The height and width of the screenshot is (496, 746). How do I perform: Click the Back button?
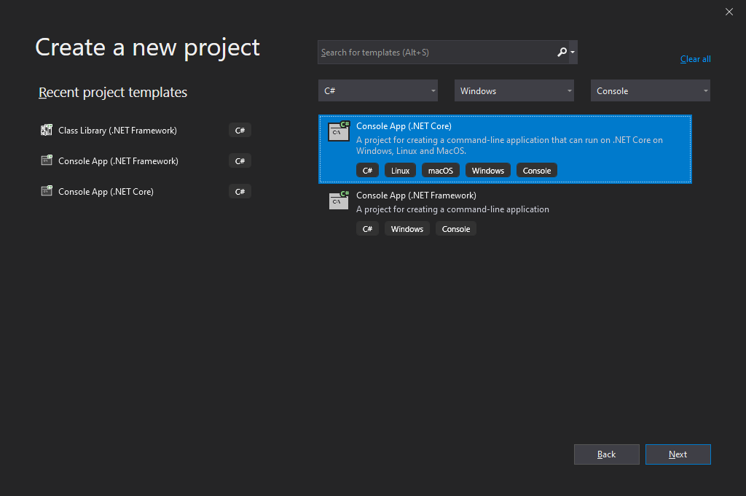click(x=607, y=454)
